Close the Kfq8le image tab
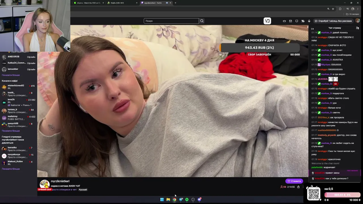 click(137, 3)
